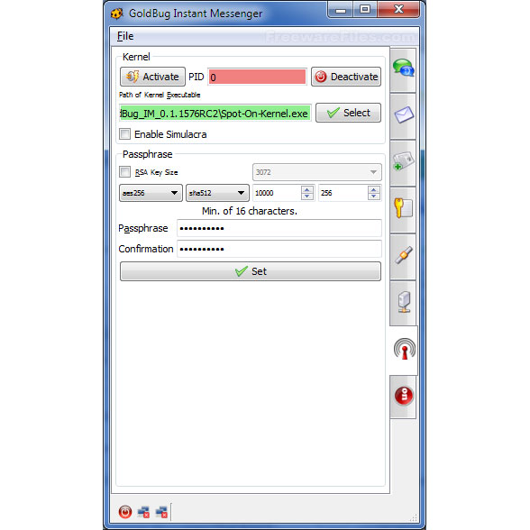Increase the 10000 iteration count stepper
The width and height of the screenshot is (530, 530).
click(306, 189)
